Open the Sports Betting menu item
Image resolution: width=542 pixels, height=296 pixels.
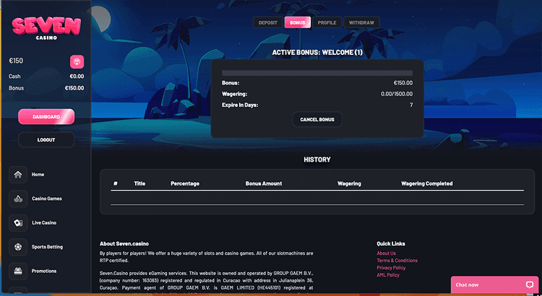pos(48,247)
